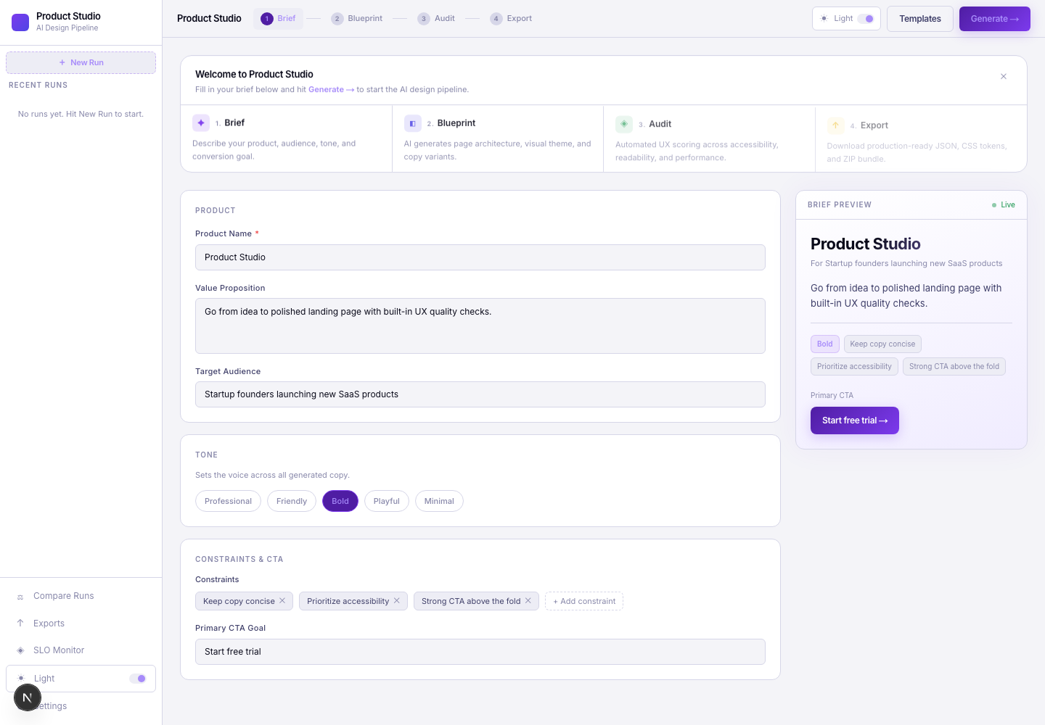
Task: Open SLO Monitor in the sidebar
Action: [x=81, y=650]
